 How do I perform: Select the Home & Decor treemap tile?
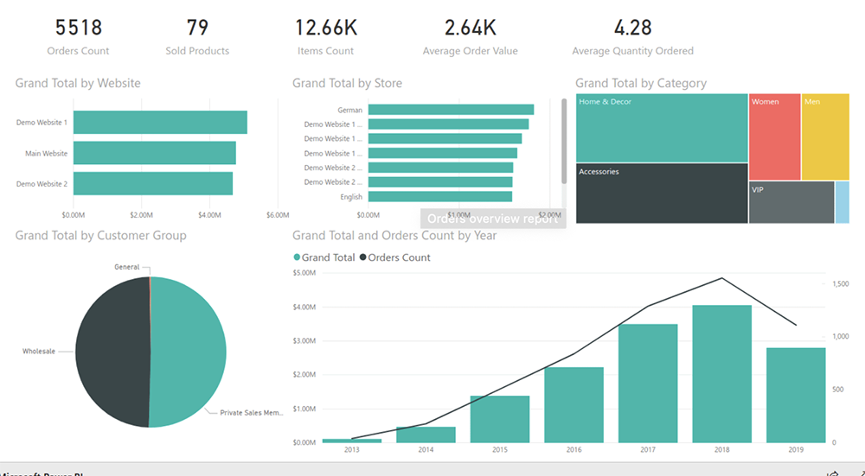pos(662,128)
